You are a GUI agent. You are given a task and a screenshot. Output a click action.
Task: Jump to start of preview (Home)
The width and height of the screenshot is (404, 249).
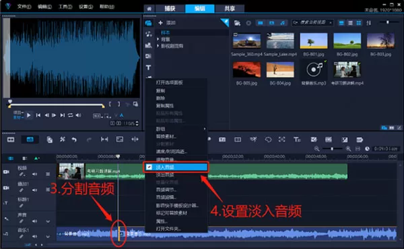(x=38, y=115)
